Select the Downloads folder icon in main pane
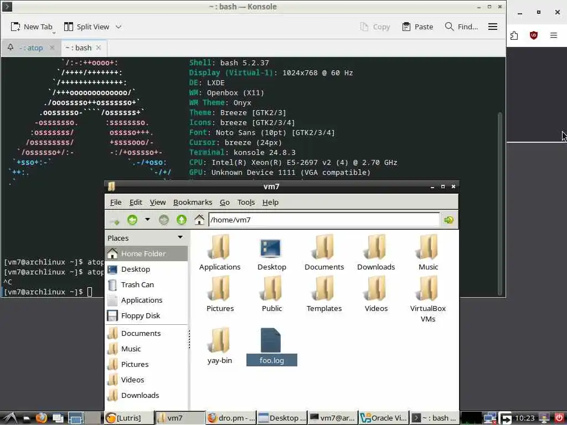Viewport: 567px width, 425px height. (x=376, y=247)
